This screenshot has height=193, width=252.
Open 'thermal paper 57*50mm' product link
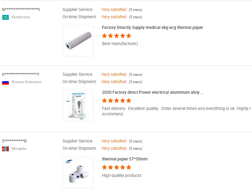pyautogui.click(x=125, y=159)
